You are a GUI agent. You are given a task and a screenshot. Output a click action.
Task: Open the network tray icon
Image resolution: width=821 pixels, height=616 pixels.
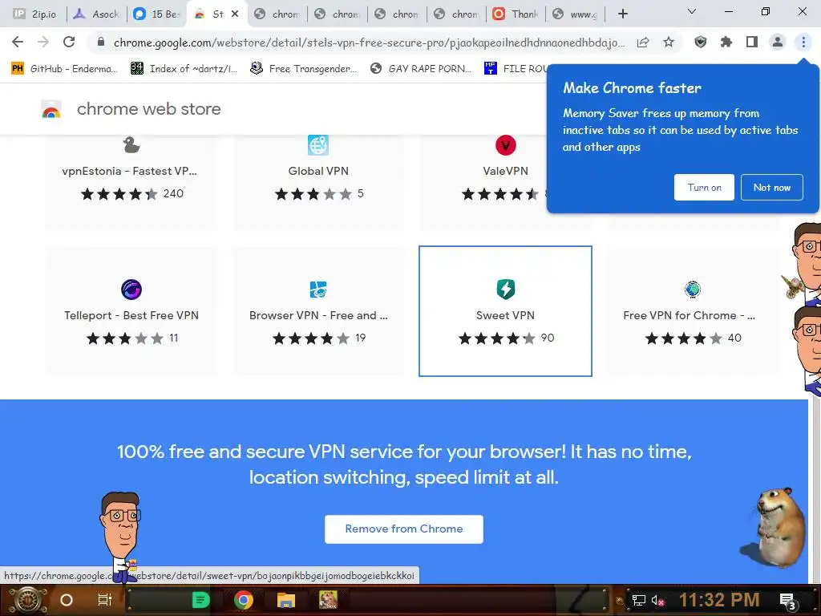click(639, 600)
